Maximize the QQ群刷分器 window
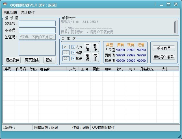 [x=168, y=5]
